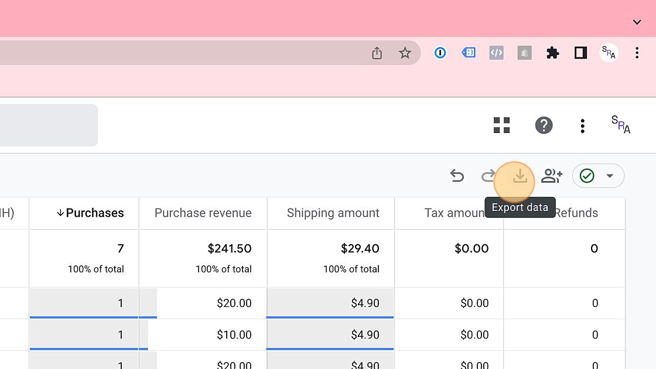Screen dimensions: 656x369
Task: Open the share with users icon
Action: (552, 176)
